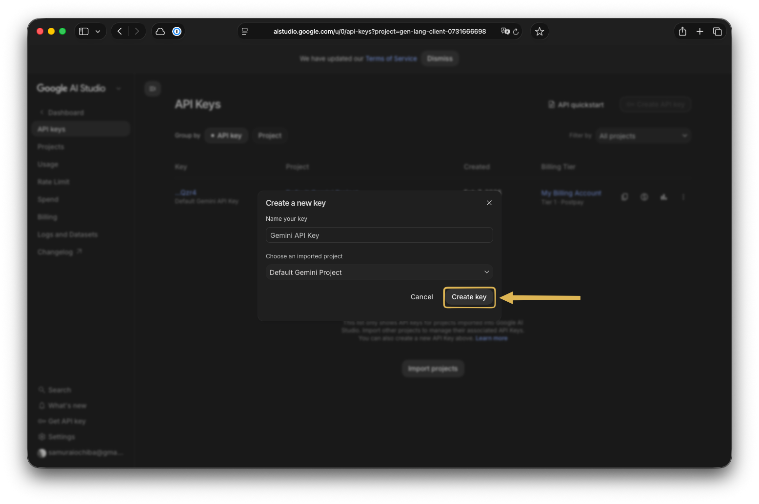Screen dimensions: 759x504
Task: Open the key row more options menu
Action: 683,197
